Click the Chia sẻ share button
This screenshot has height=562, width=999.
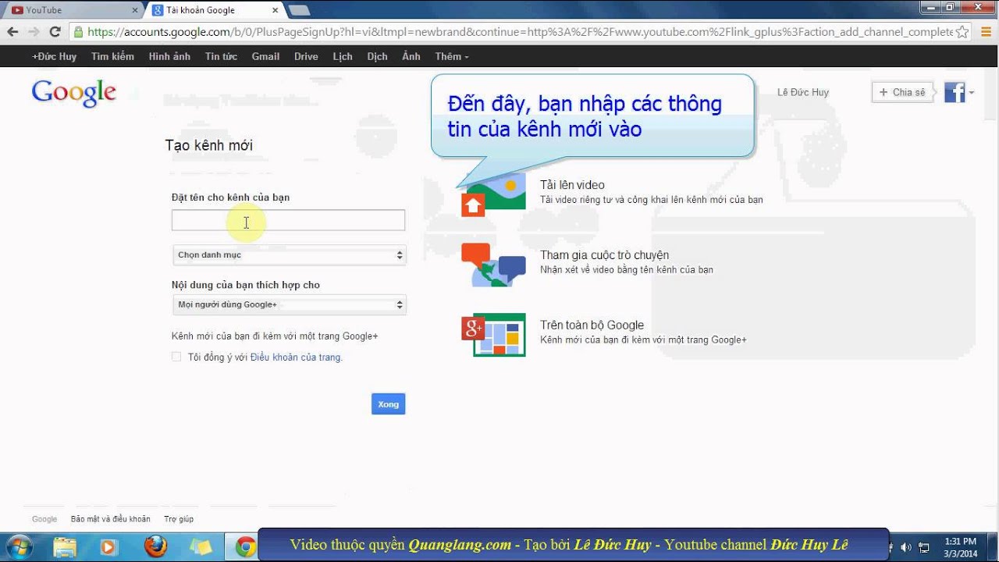[x=902, y=92]
